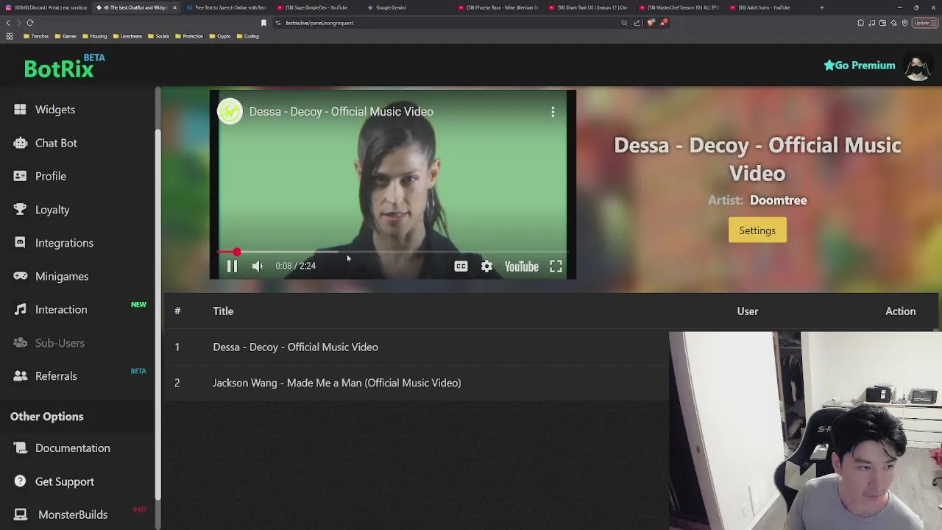Open the user avatar menu
This screenshot has height=530, width=942.
tap(918, 66)
